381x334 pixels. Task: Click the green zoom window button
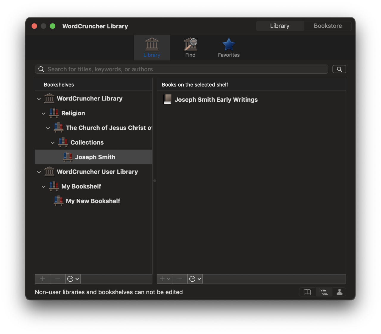[53, 26]
